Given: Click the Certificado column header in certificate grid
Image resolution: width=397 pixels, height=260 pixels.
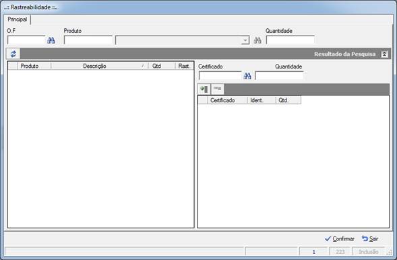Looking at the screenshot, I should [x=227, y=100].
